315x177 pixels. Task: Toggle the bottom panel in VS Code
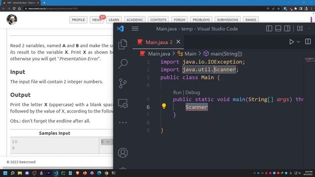(x=278, y=29)
